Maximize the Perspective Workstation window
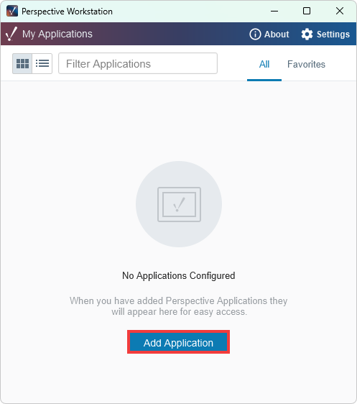Image resolution: width=357 pixels, height=404 pixels. point(307,11)
